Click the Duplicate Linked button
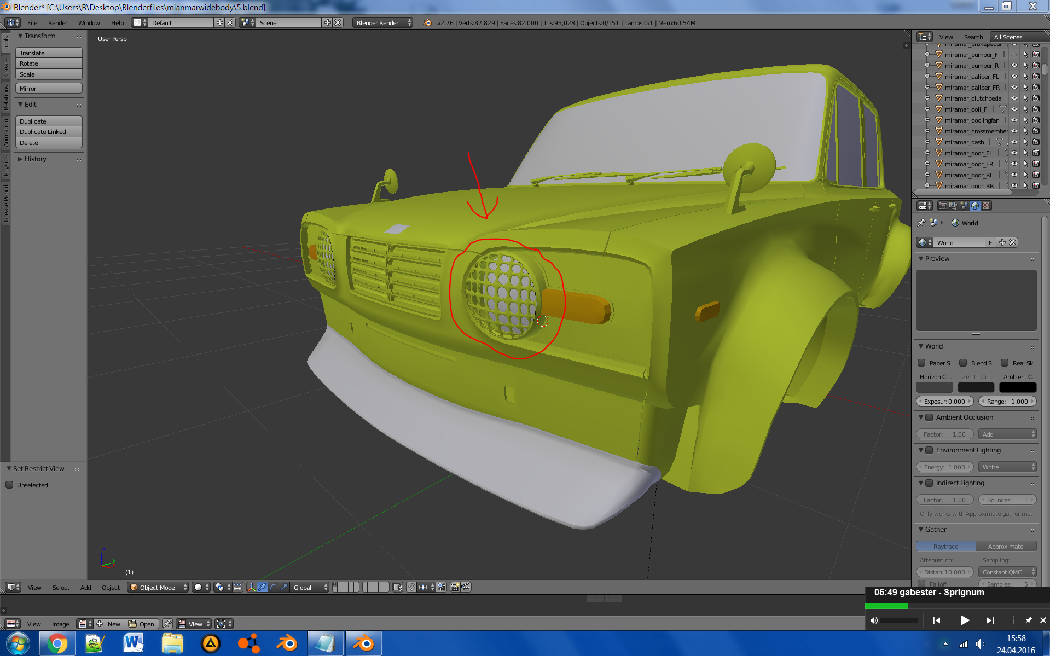 49,132
